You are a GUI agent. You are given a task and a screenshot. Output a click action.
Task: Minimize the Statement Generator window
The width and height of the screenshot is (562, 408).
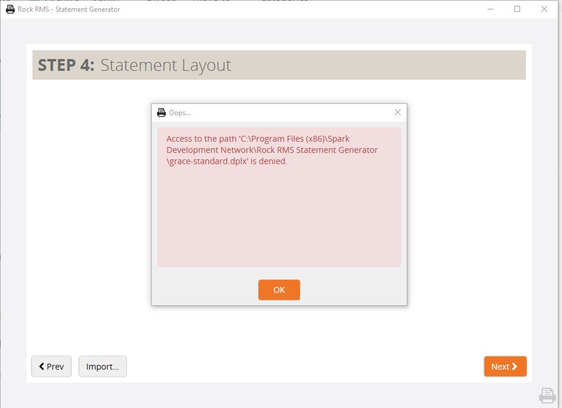489,9
